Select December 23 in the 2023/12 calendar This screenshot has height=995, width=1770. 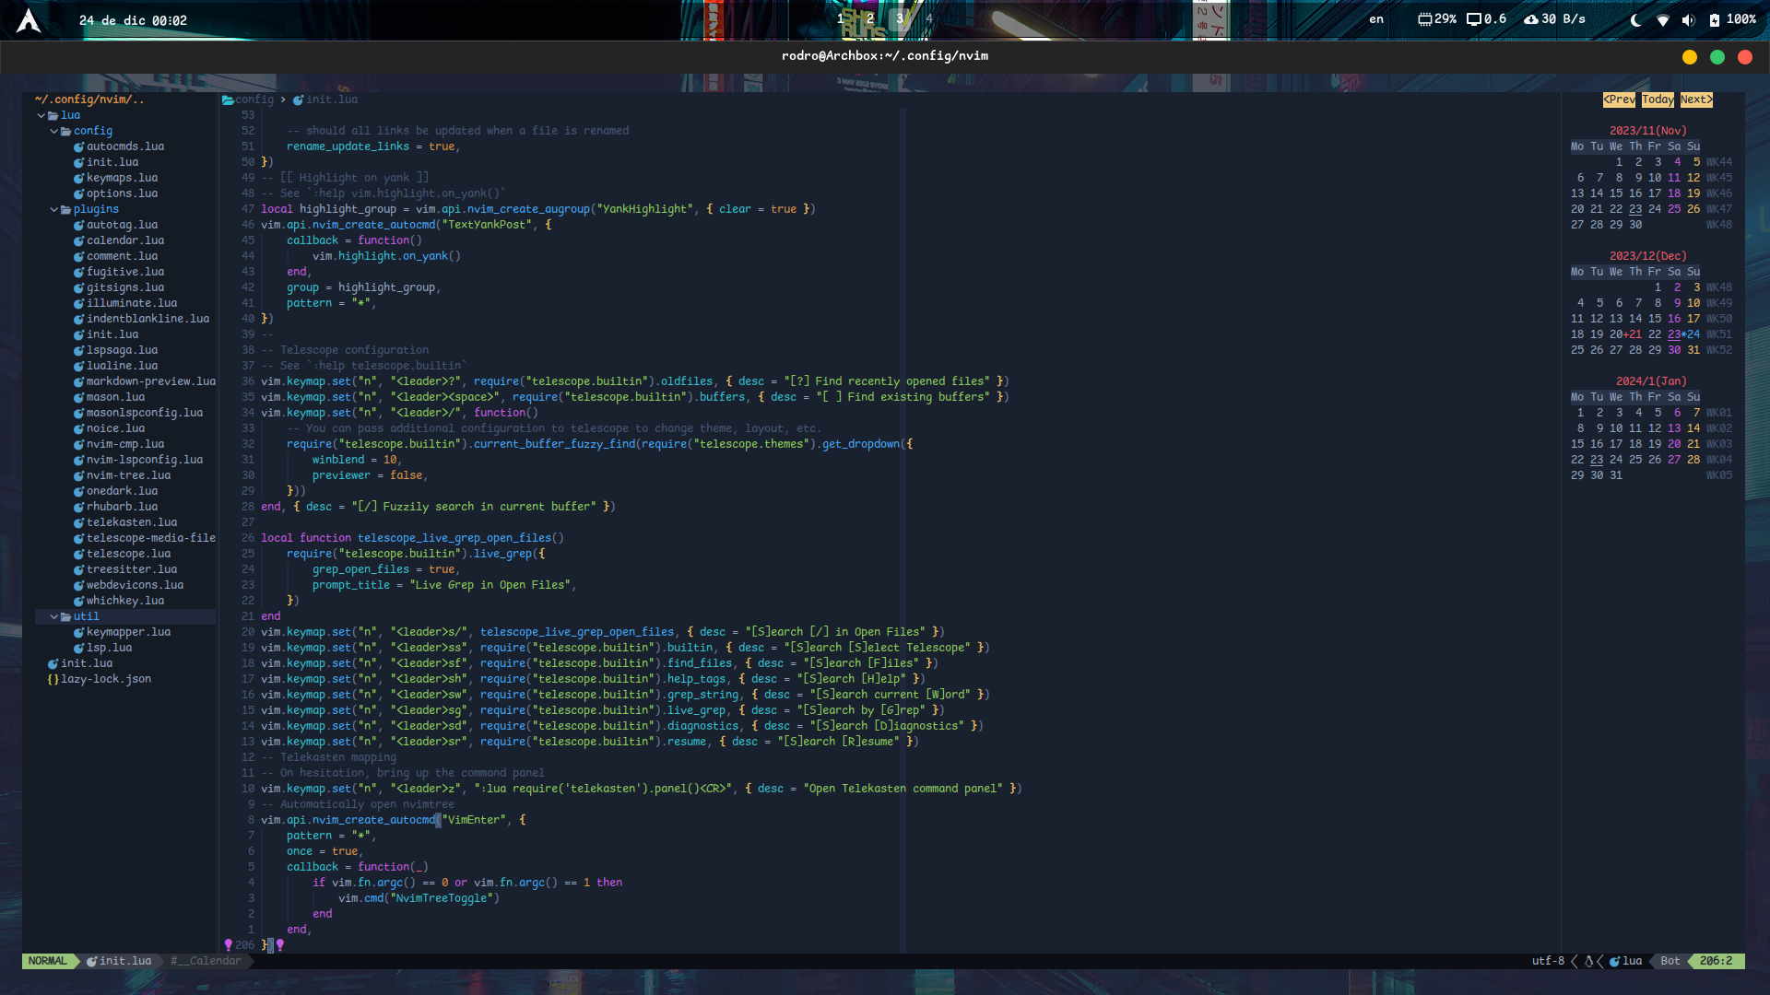1674,334
